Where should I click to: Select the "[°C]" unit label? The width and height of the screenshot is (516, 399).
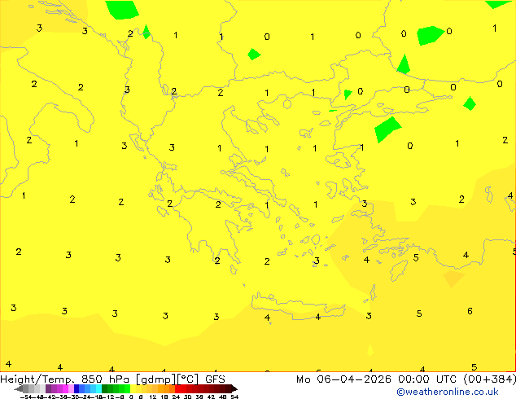tap(188, 379)
